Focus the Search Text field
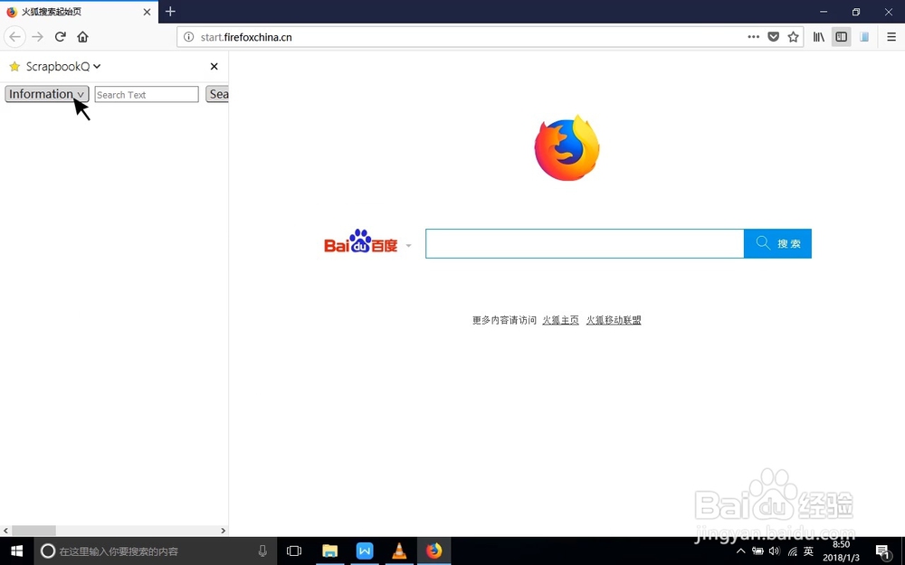The image size is (905, 565). point(147,95)
